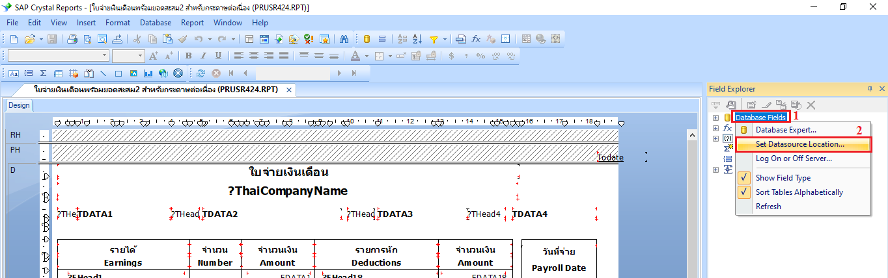Click the Database Expert cylinder toolbar icon
The image size is (888, 278).
[367, 39]
